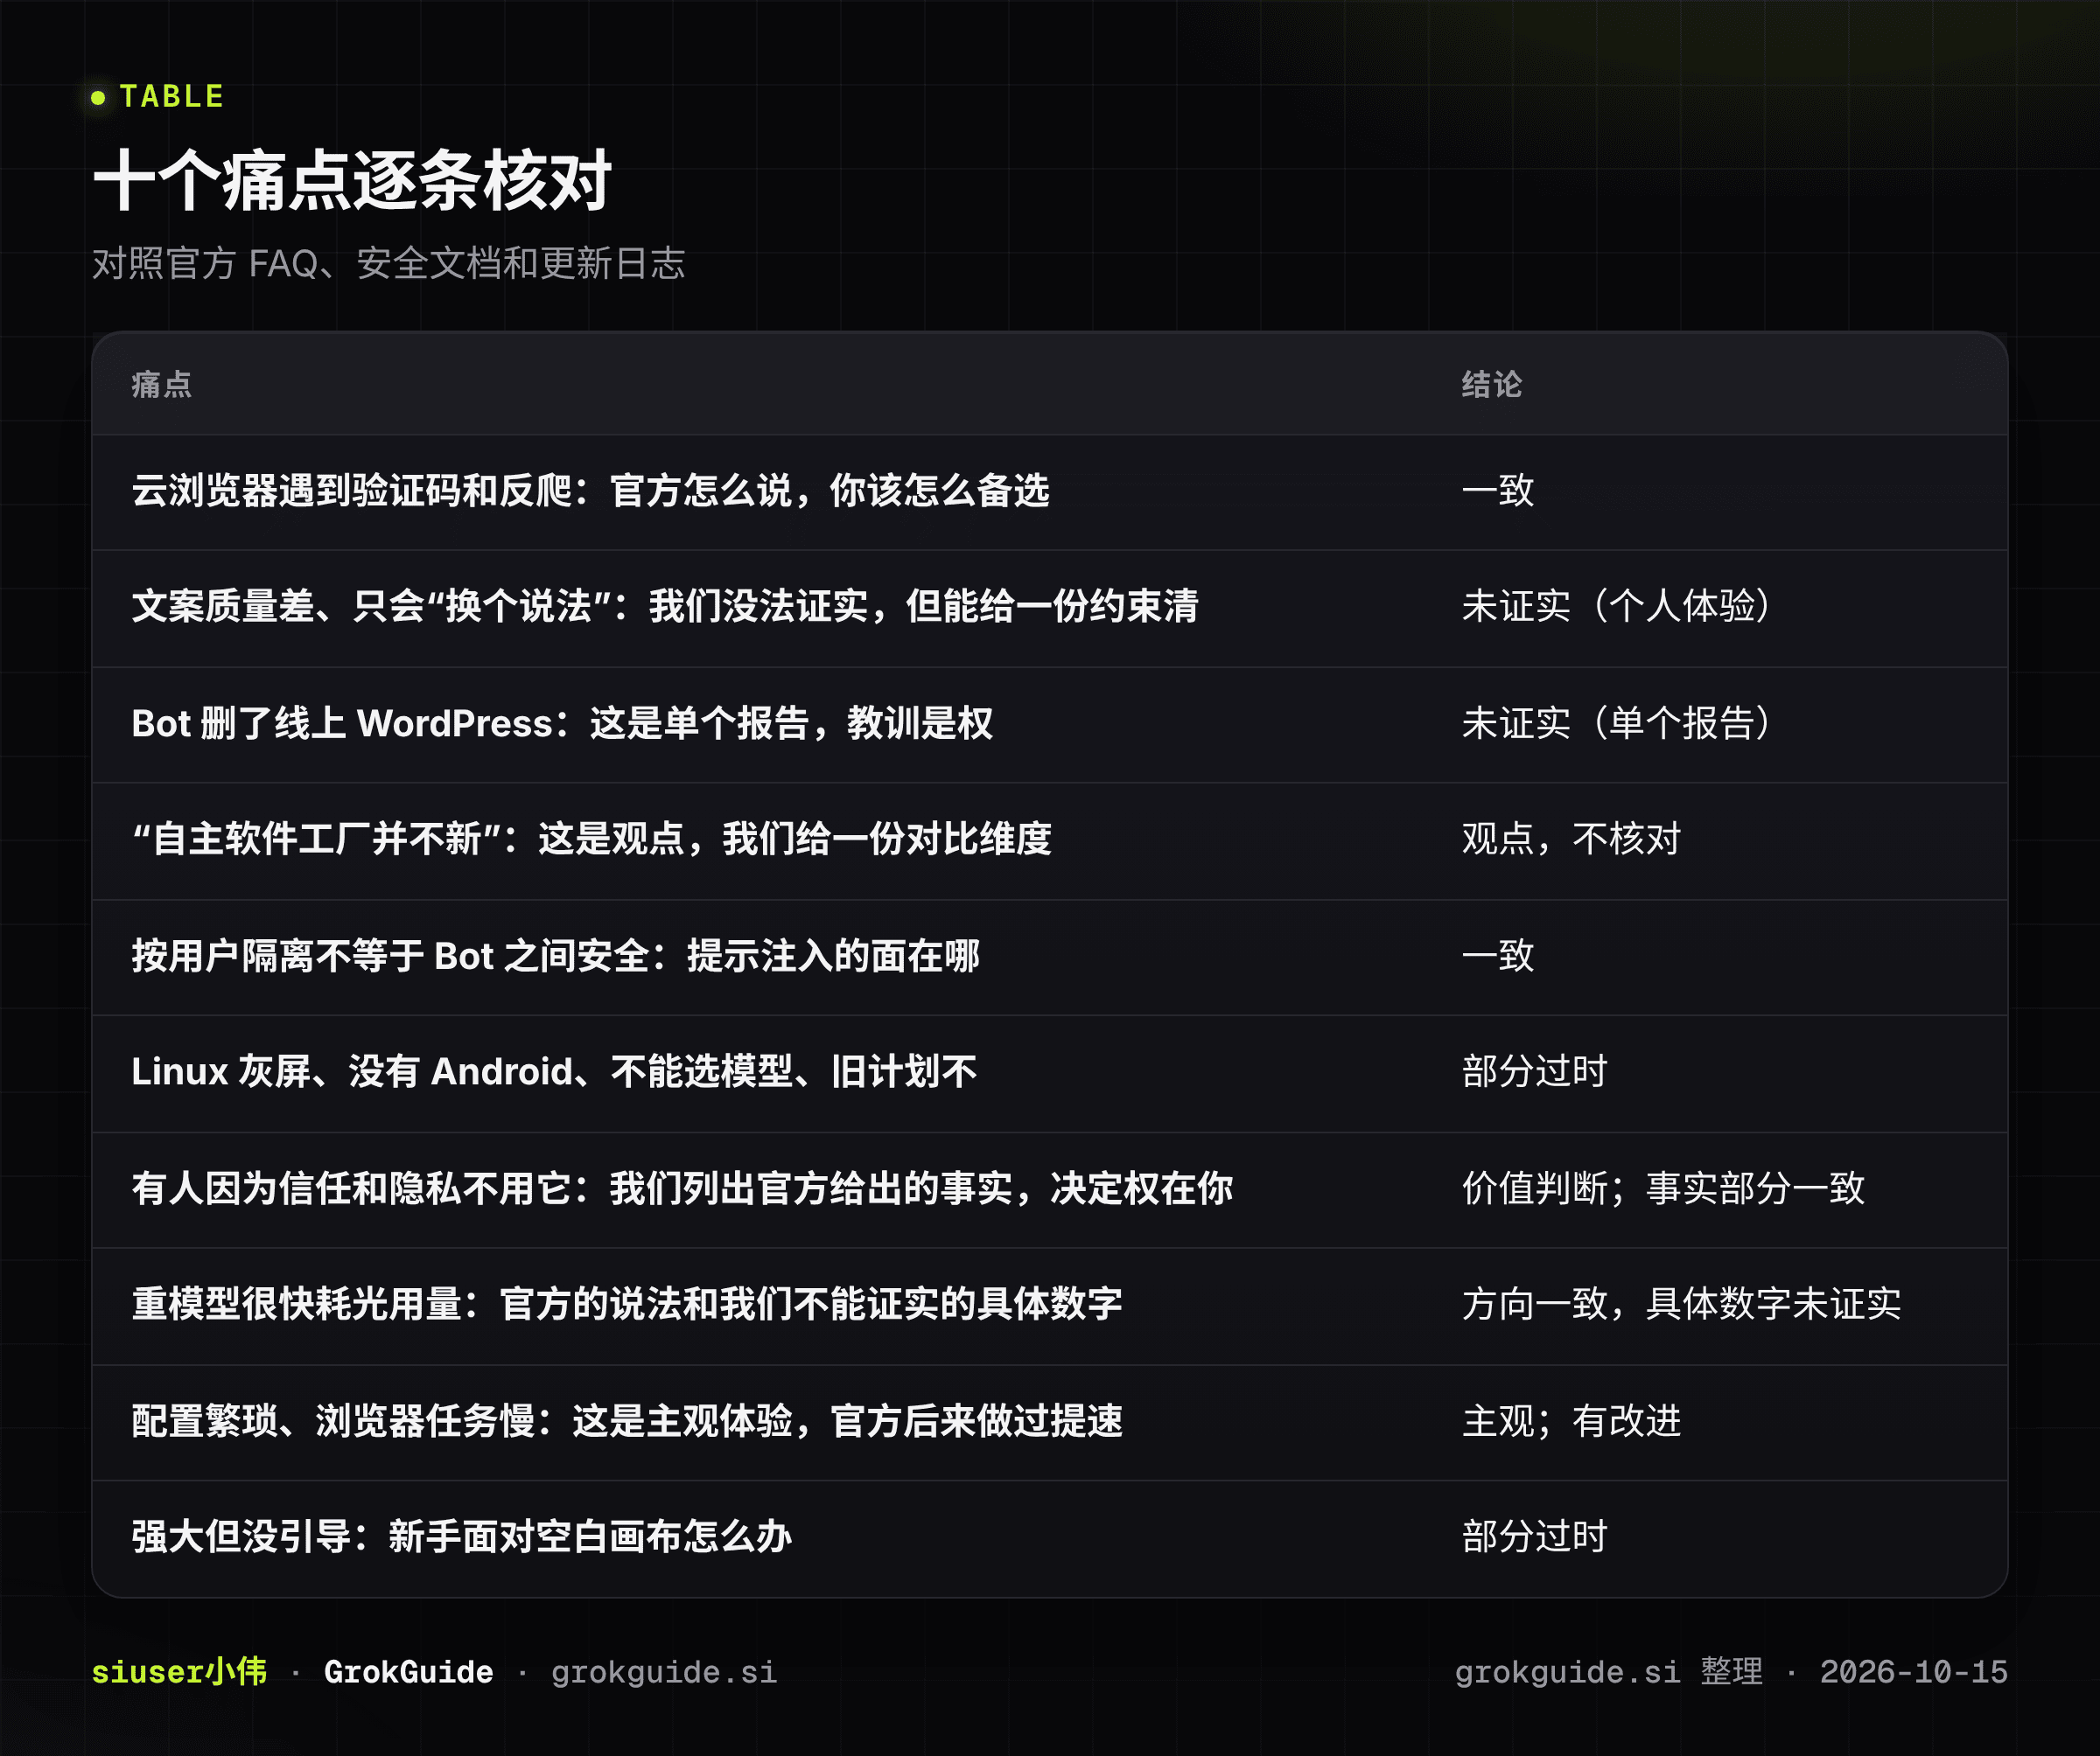Select row 强大但没引导：新手面对空白画布怎么办
This screenshot has height=1756, width=2100.
(x=1049, y=1538)
